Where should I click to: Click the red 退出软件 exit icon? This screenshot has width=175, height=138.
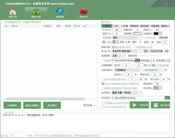point(84,11)
